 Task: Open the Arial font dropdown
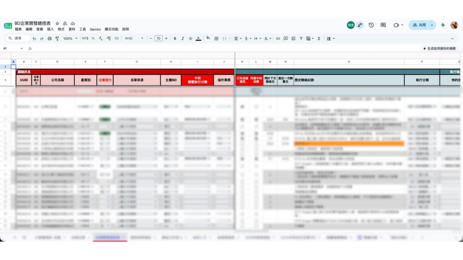134,38
